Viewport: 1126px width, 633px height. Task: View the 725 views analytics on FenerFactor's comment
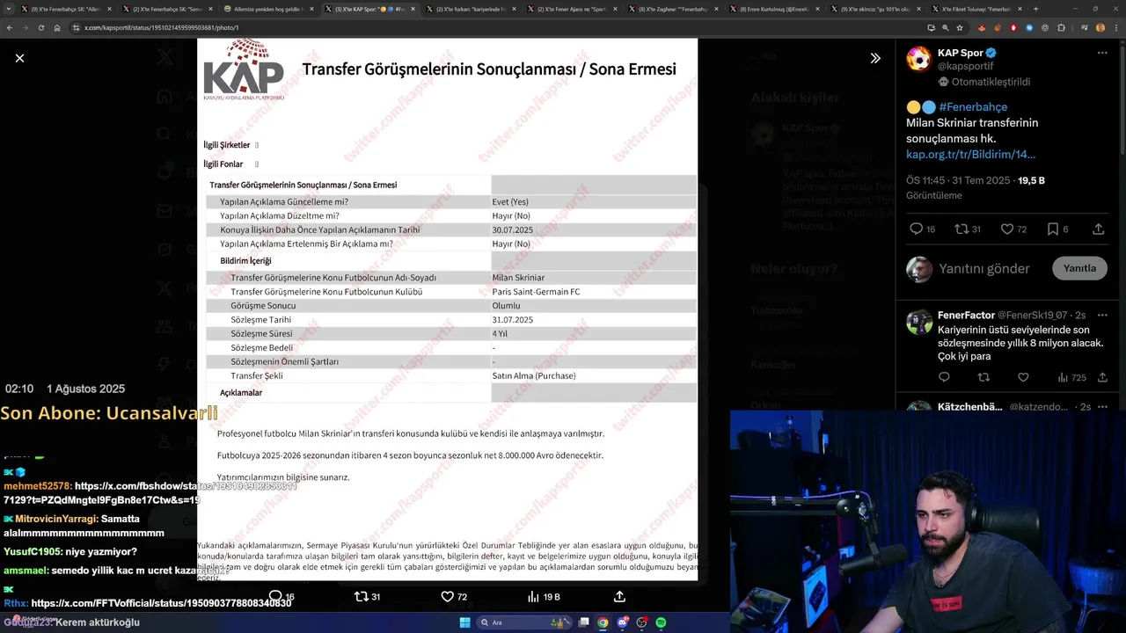pyautogui.click(x=1071, y=377)
